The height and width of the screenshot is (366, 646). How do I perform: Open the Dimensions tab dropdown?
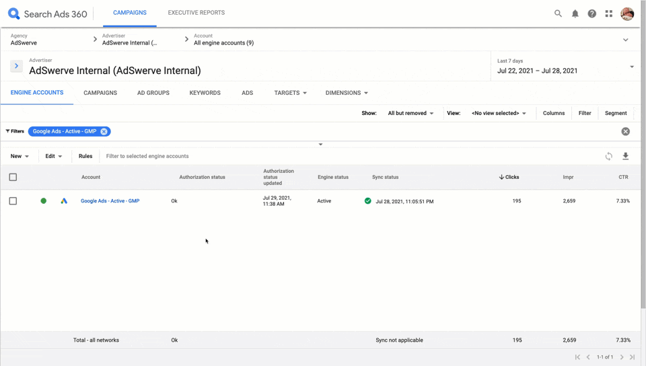coord(347,93)
